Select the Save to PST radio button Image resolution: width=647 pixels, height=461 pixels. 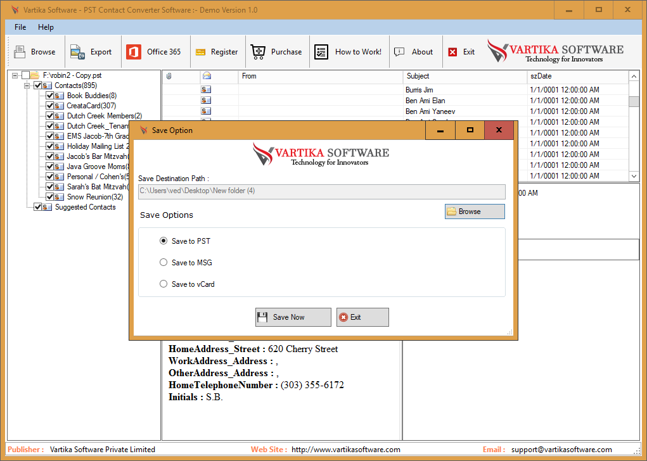(163, 241)
